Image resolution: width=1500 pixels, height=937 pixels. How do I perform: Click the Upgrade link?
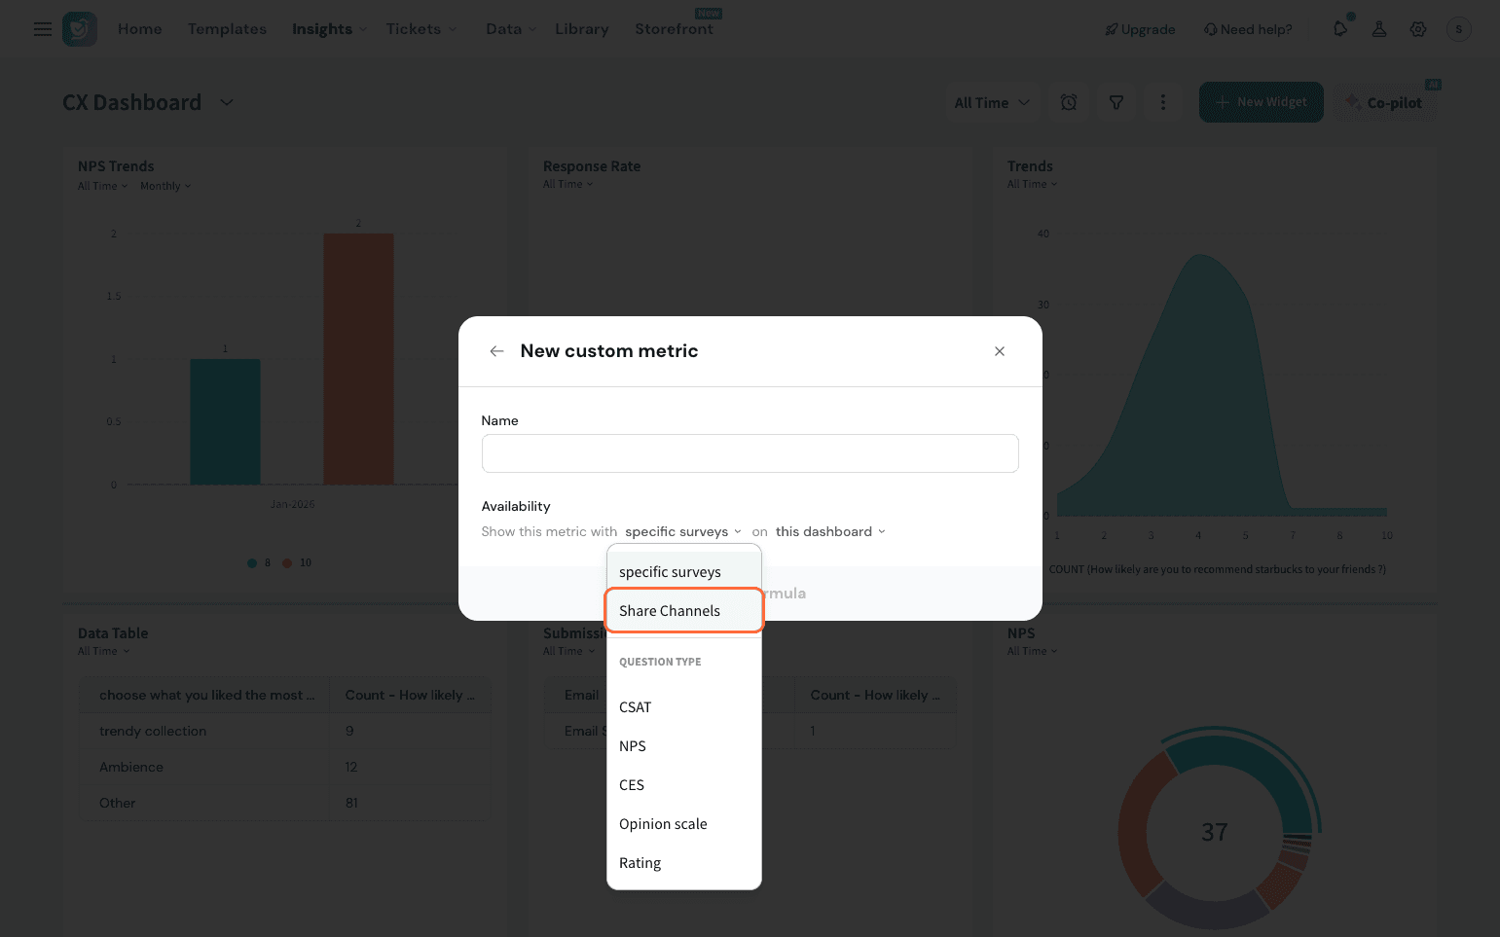(1140, 29)
